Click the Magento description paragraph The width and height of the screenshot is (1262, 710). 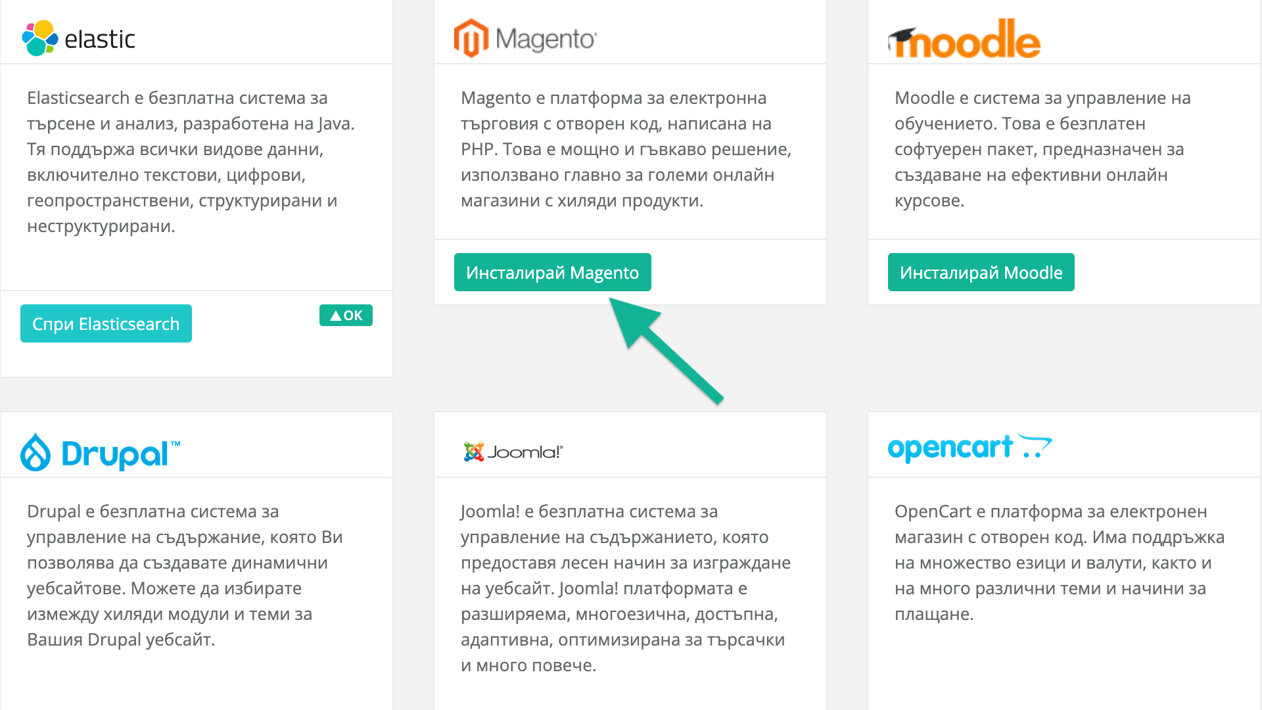(x=626, y=149)
